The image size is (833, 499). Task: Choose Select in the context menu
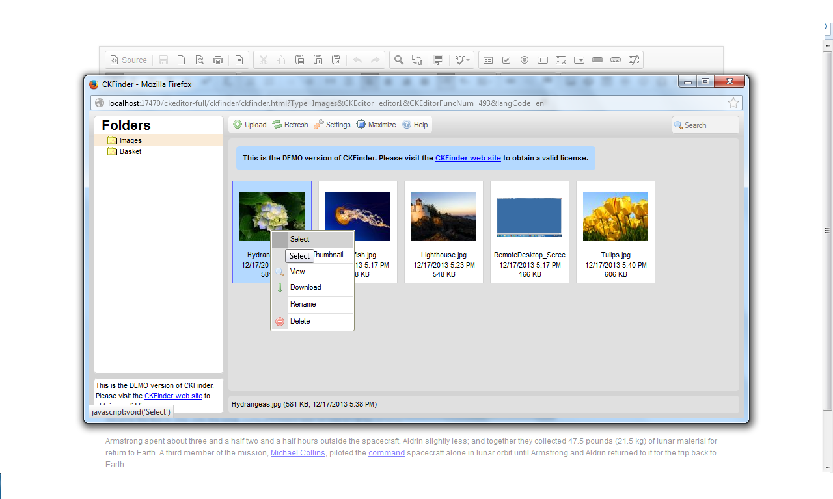(312, 239)
